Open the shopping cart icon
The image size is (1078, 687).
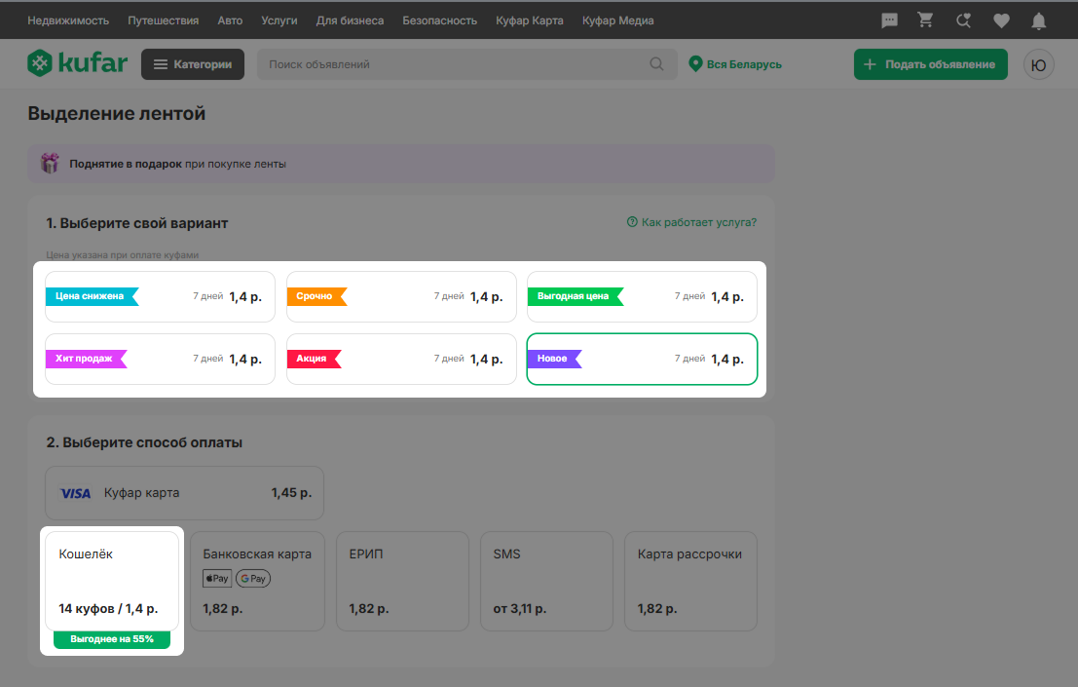[925, 19]
